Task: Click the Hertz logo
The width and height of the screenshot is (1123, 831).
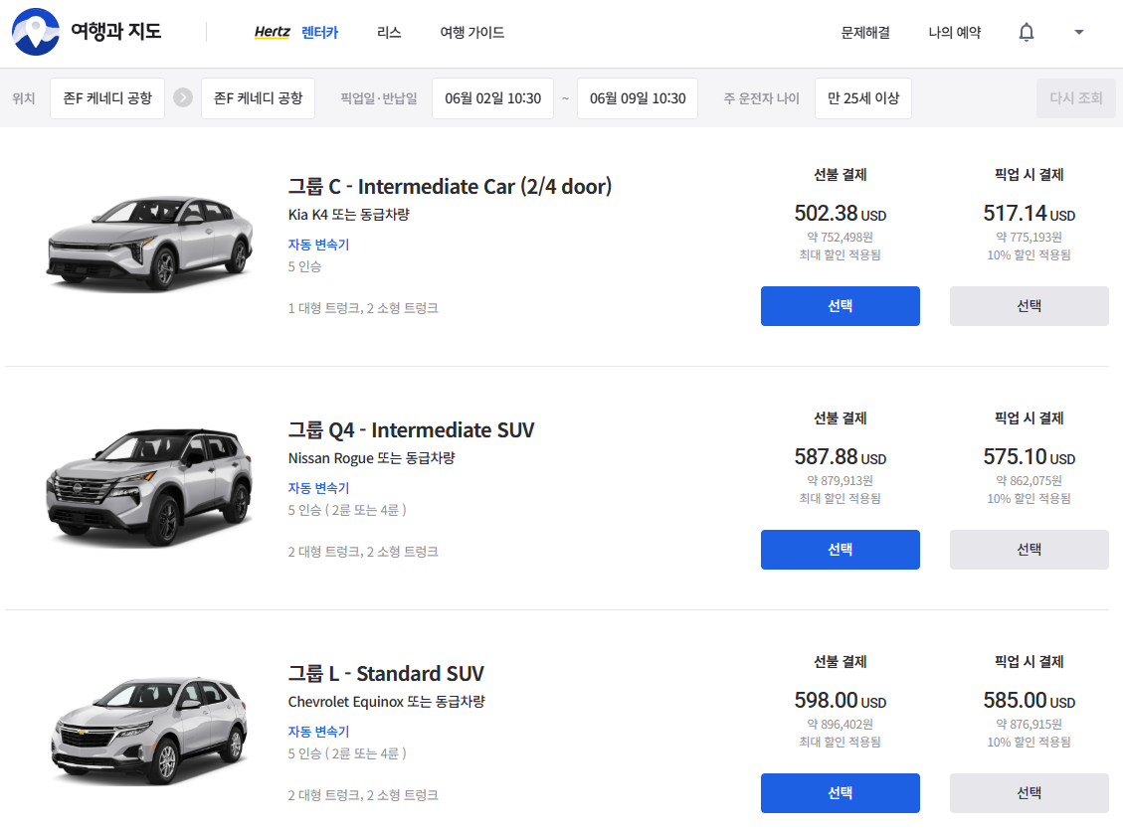Action: pos(272,33)
